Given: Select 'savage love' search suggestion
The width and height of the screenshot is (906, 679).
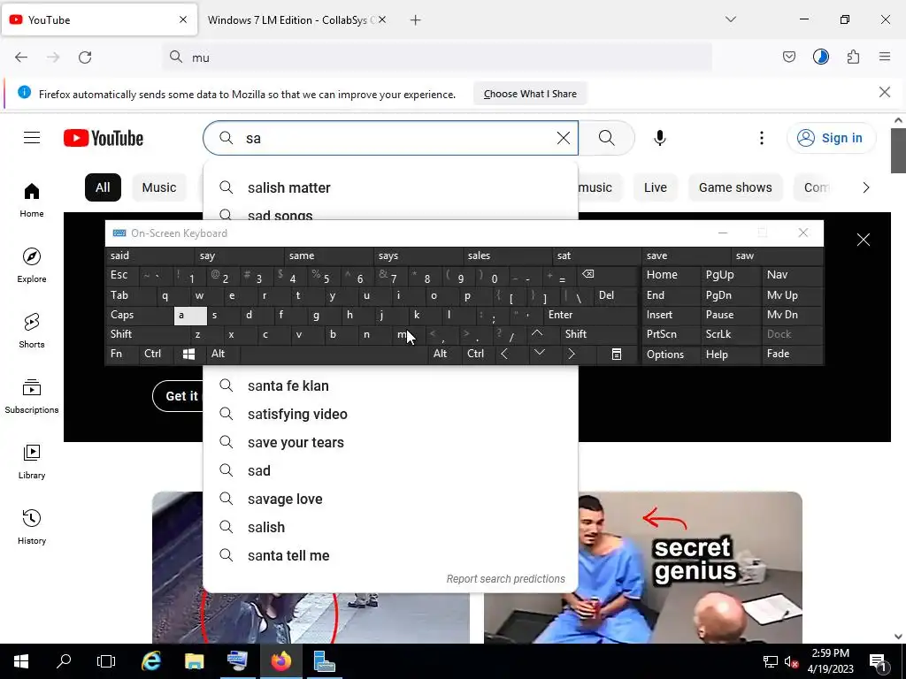Looking at the screenshot, I should coord(390,499).
